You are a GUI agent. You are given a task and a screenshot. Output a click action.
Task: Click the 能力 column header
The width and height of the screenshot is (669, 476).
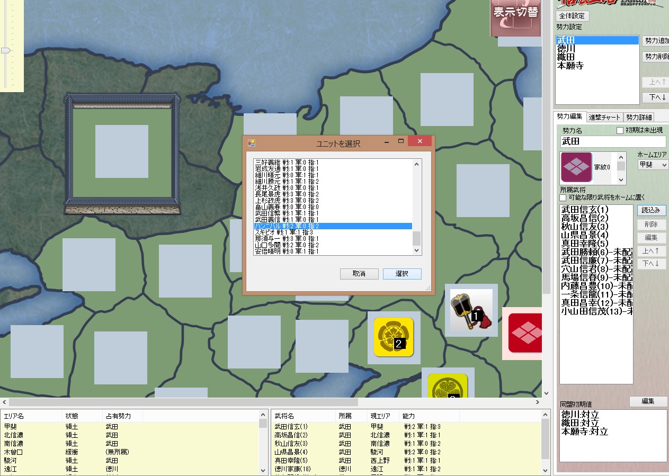coord(429,416)
